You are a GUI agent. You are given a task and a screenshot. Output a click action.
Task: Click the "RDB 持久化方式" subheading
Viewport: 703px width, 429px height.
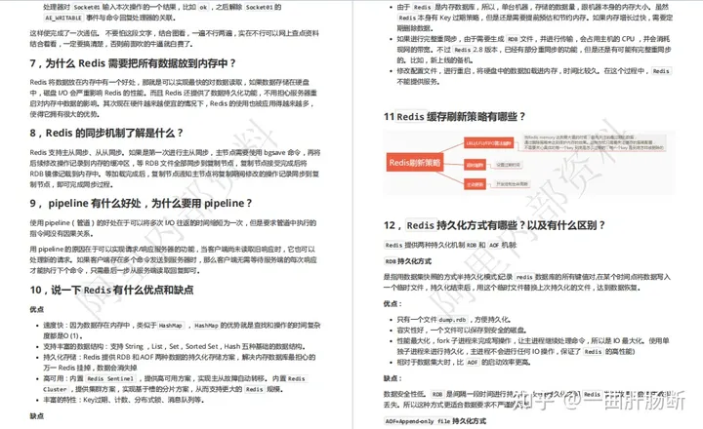[x=408, y=261]
